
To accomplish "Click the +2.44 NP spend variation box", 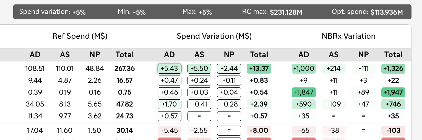I will click(229, 69).
